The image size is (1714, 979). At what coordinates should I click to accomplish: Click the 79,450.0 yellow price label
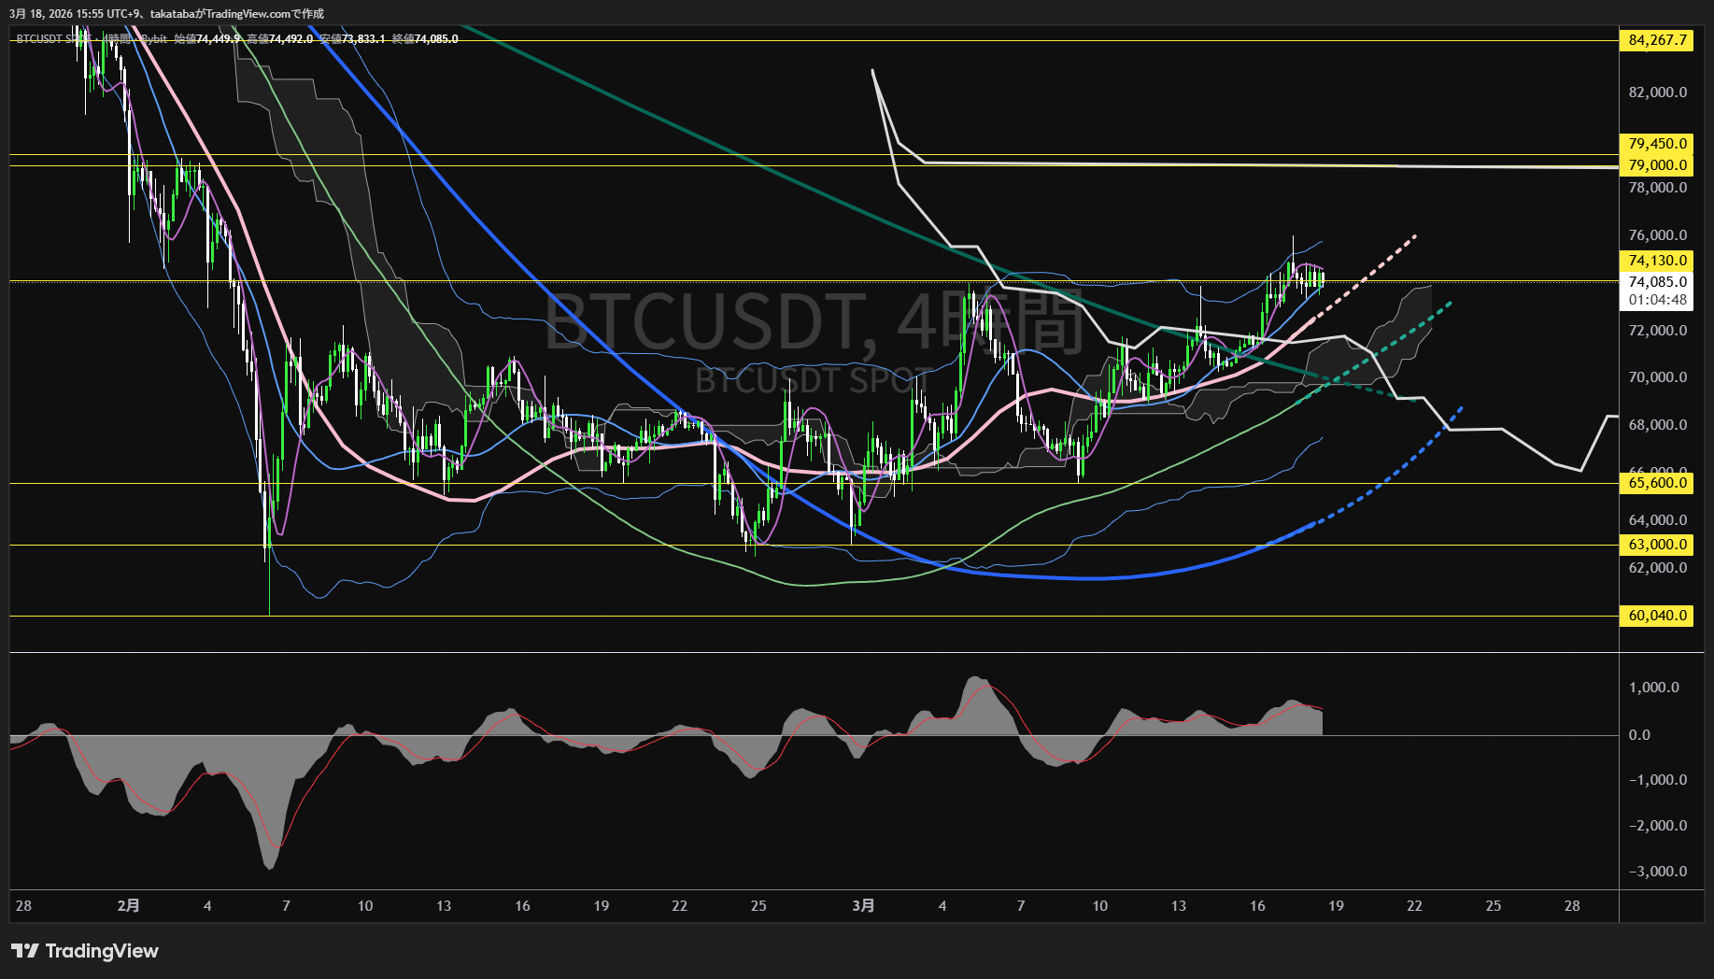1657,144
